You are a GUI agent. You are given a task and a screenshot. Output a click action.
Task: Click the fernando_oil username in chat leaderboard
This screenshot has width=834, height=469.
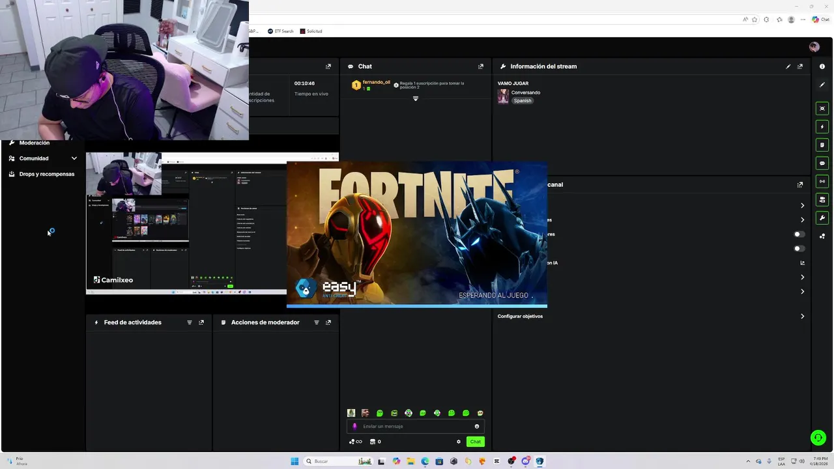tap(377, 82)
